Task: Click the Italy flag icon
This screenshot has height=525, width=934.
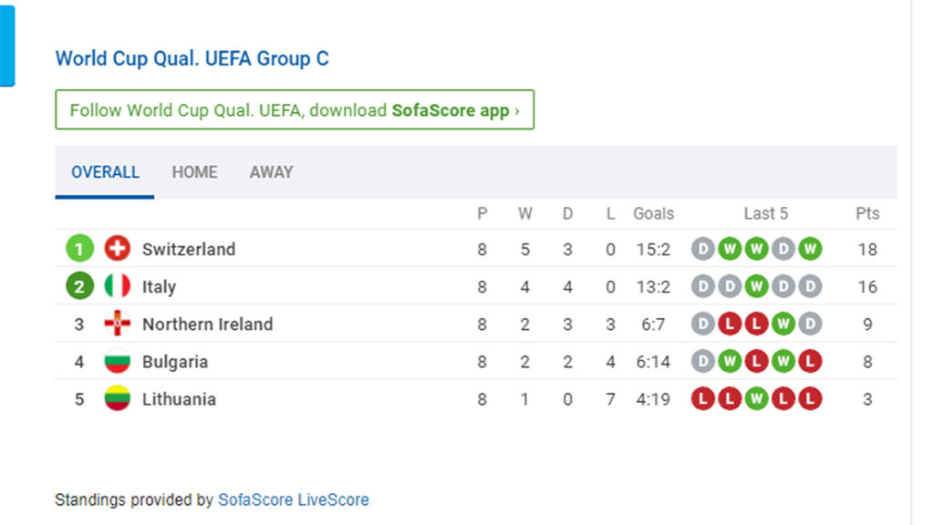Action: point(118,285)
